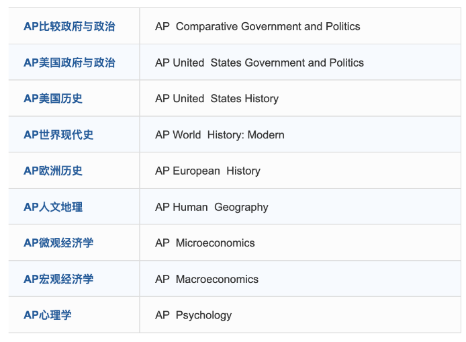
Task: Open the AP心理学 link
Action: (x=48, y=315)
